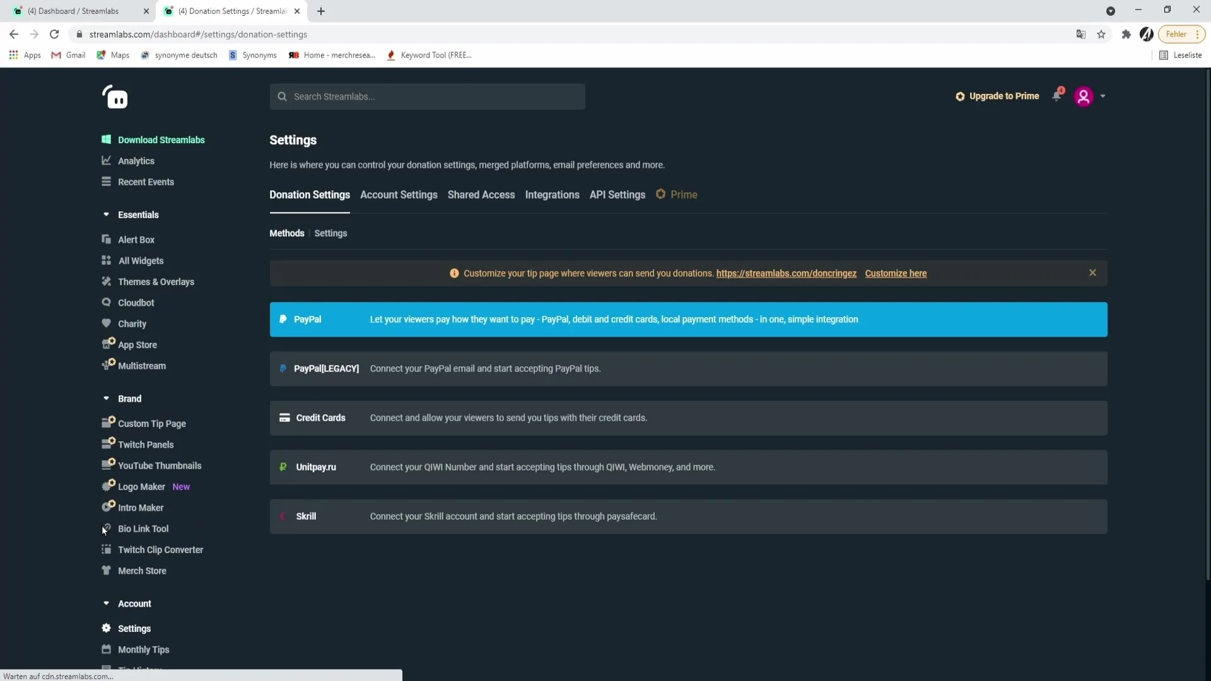Click Upgrade to Prime button
This screenshot has height=681, width=1211.
click(997, 96)
